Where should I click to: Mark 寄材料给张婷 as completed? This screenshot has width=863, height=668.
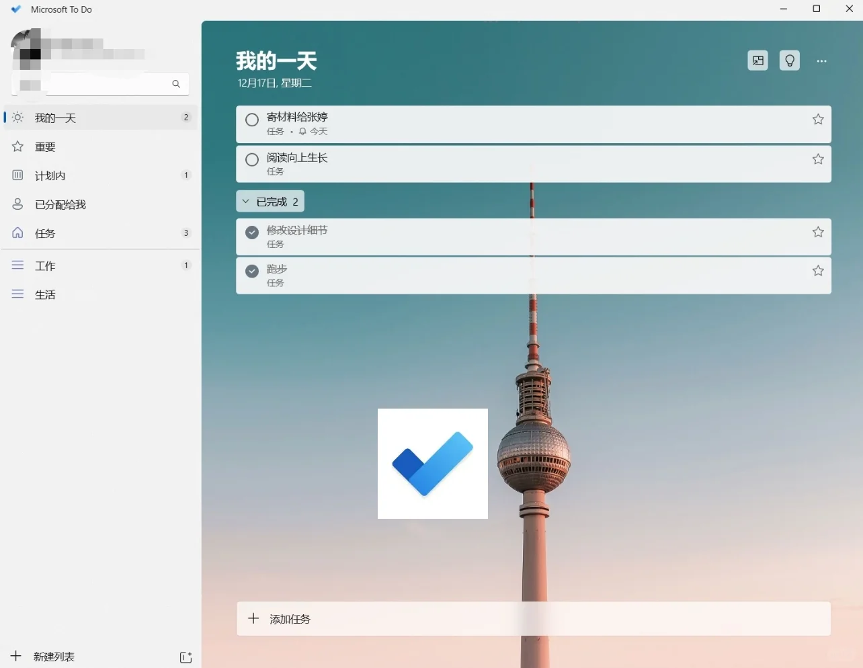coord(251,120)
